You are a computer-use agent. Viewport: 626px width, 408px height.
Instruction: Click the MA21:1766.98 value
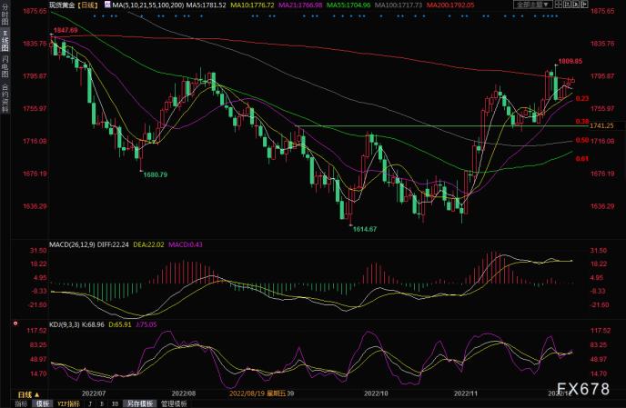300,5
